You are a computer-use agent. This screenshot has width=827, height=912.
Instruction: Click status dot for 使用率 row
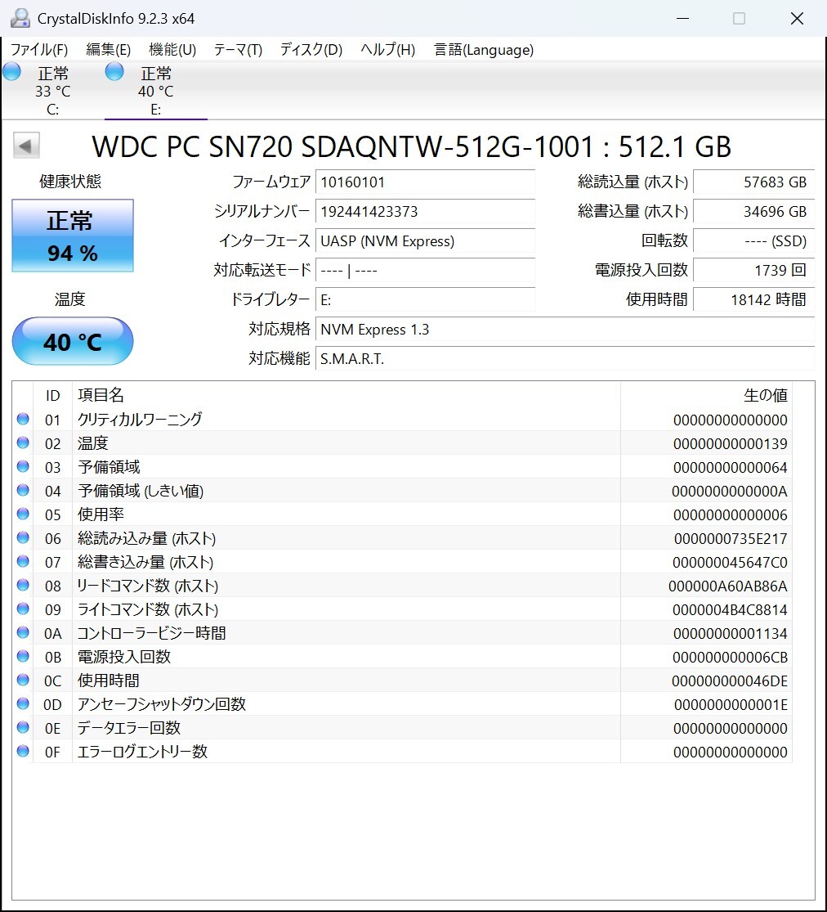tap(23, 514)
